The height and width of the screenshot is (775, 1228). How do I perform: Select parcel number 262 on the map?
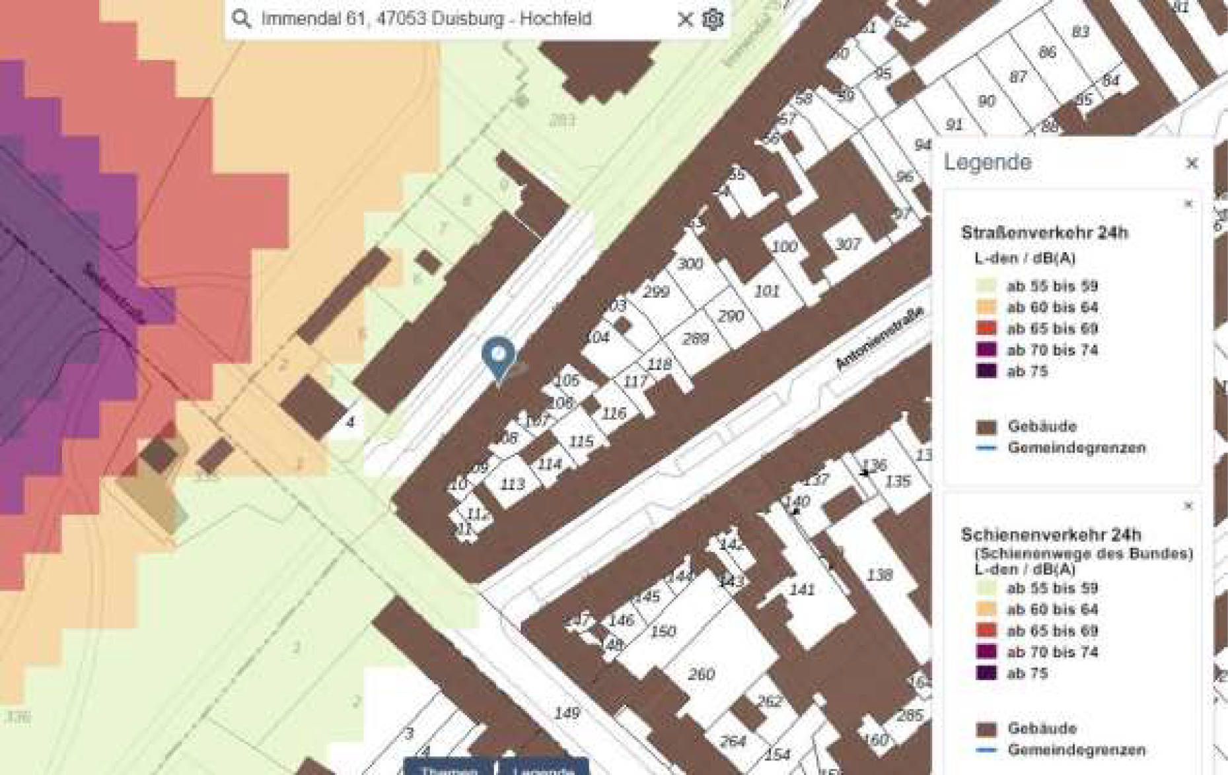770,701
